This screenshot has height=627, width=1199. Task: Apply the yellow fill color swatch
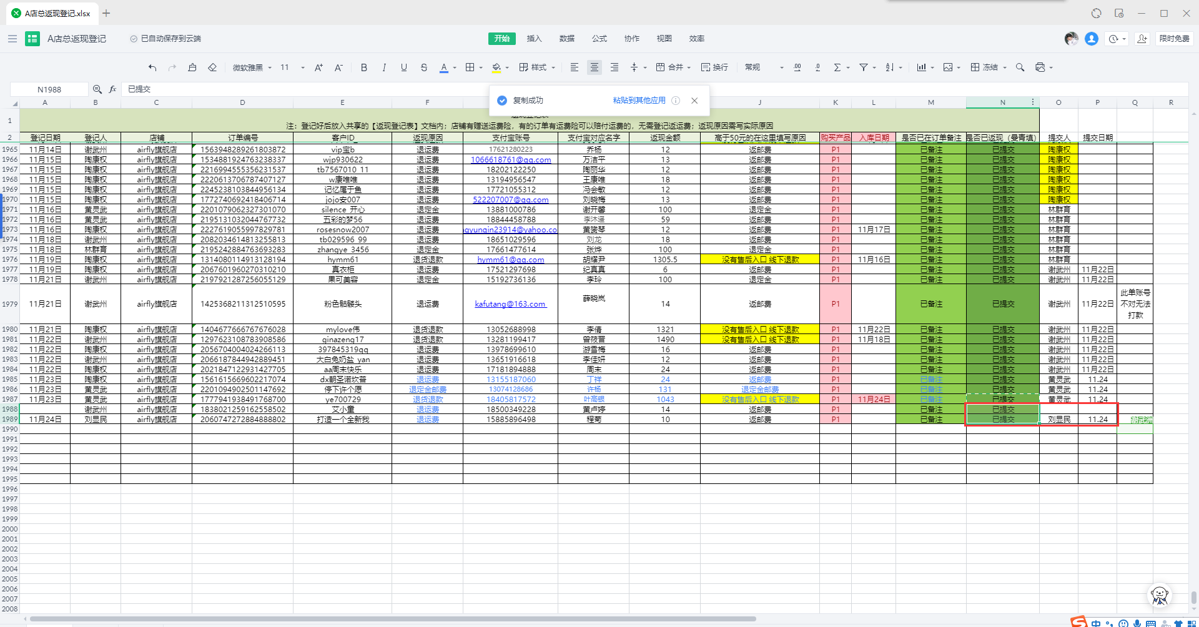pyautogui.click(x=496, y=67)
